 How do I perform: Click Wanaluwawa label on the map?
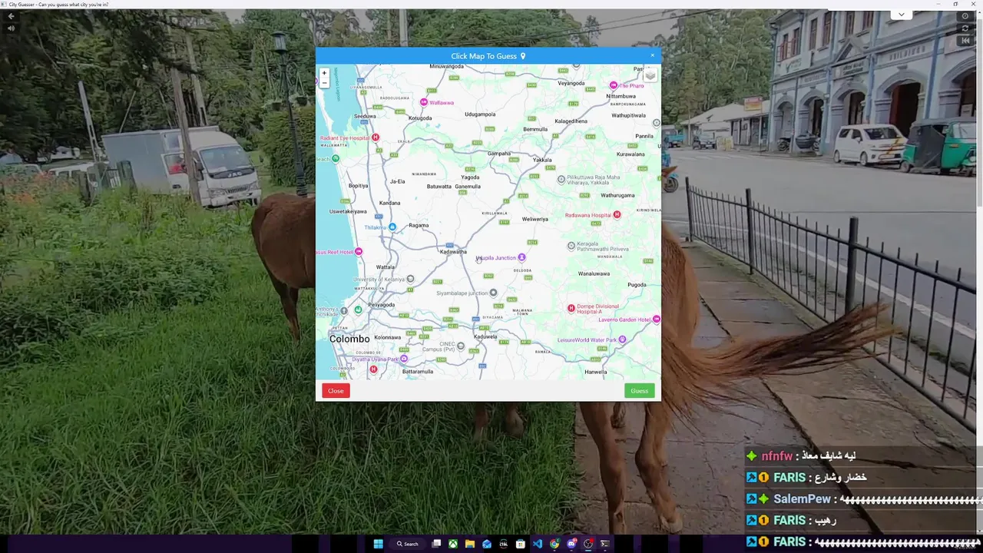click(594, 273)
